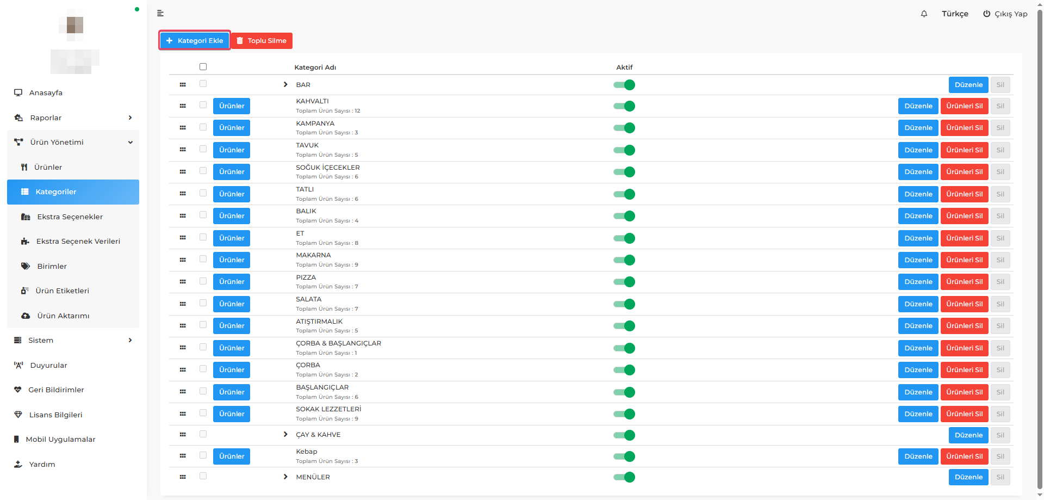This screenshot has height=500, width=1044.
Task: Switch language via Türkçe selector
Action: [955, 14]
